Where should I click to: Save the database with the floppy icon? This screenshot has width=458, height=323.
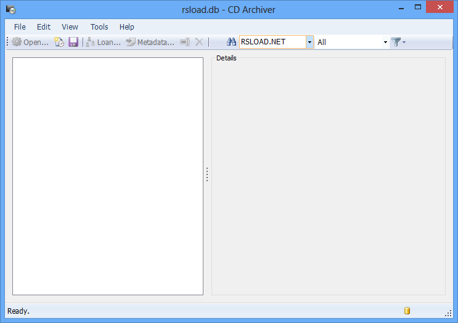point(73,42)
